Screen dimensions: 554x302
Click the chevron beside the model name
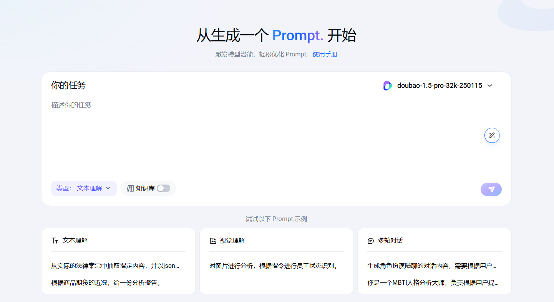pos(490,86)
